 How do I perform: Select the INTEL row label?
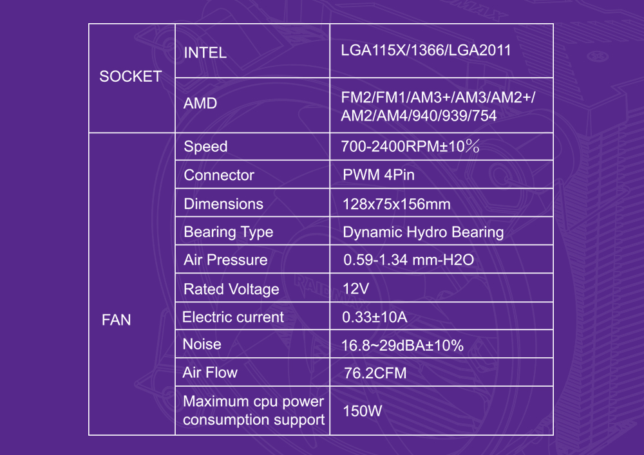[205, 53]
